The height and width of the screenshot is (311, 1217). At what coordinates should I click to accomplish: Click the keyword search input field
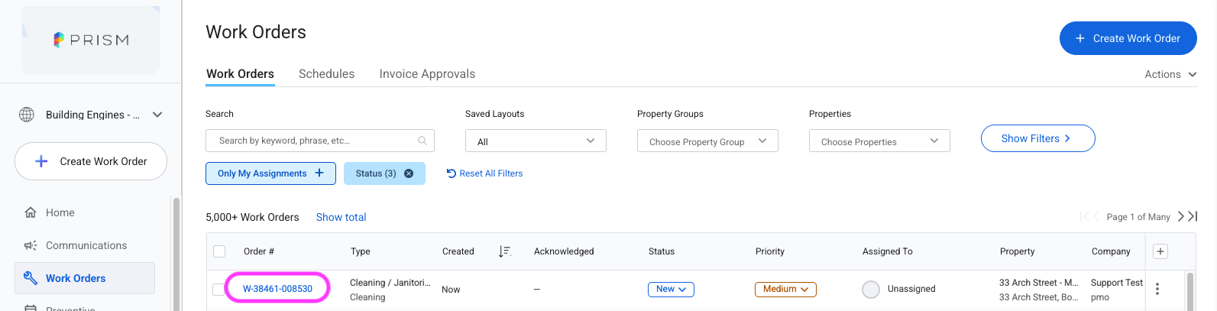pyautogui.click(x=320, y=141)
